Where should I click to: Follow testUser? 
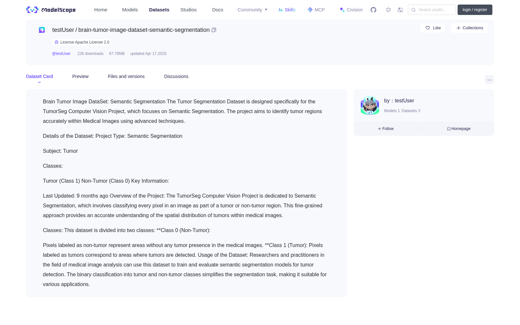click(386, 129)
